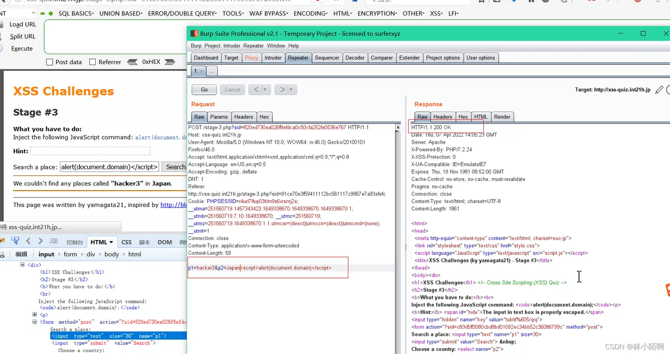
Task: Click the Firebug inspect element pointer icon
Action: pos(15,241)
